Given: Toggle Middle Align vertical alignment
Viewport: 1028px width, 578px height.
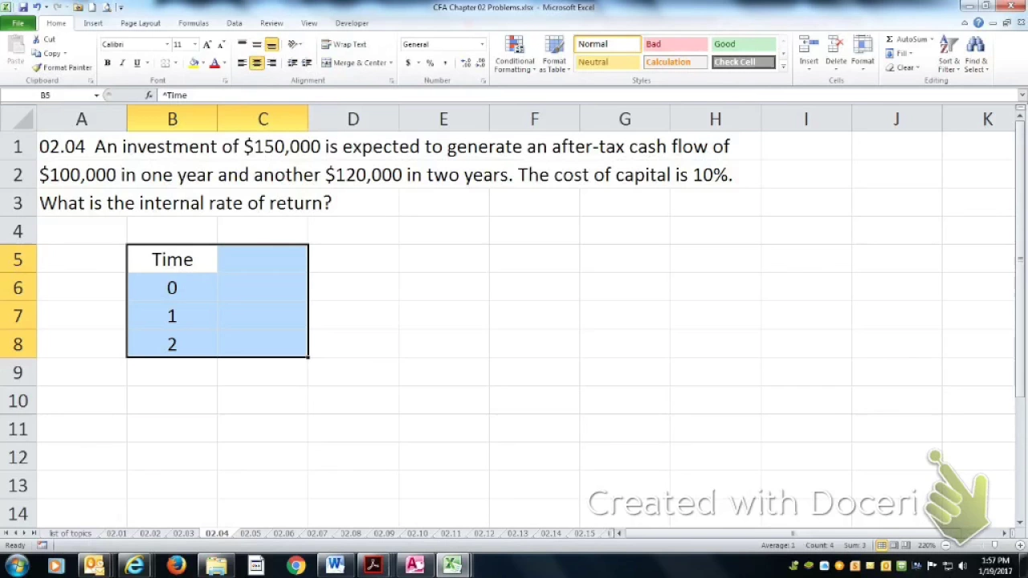Looking at the screenshot, I should [x=256, y=44].
